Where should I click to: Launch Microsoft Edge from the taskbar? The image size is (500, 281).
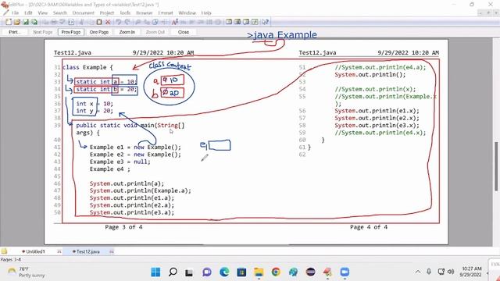coord(224,272)
